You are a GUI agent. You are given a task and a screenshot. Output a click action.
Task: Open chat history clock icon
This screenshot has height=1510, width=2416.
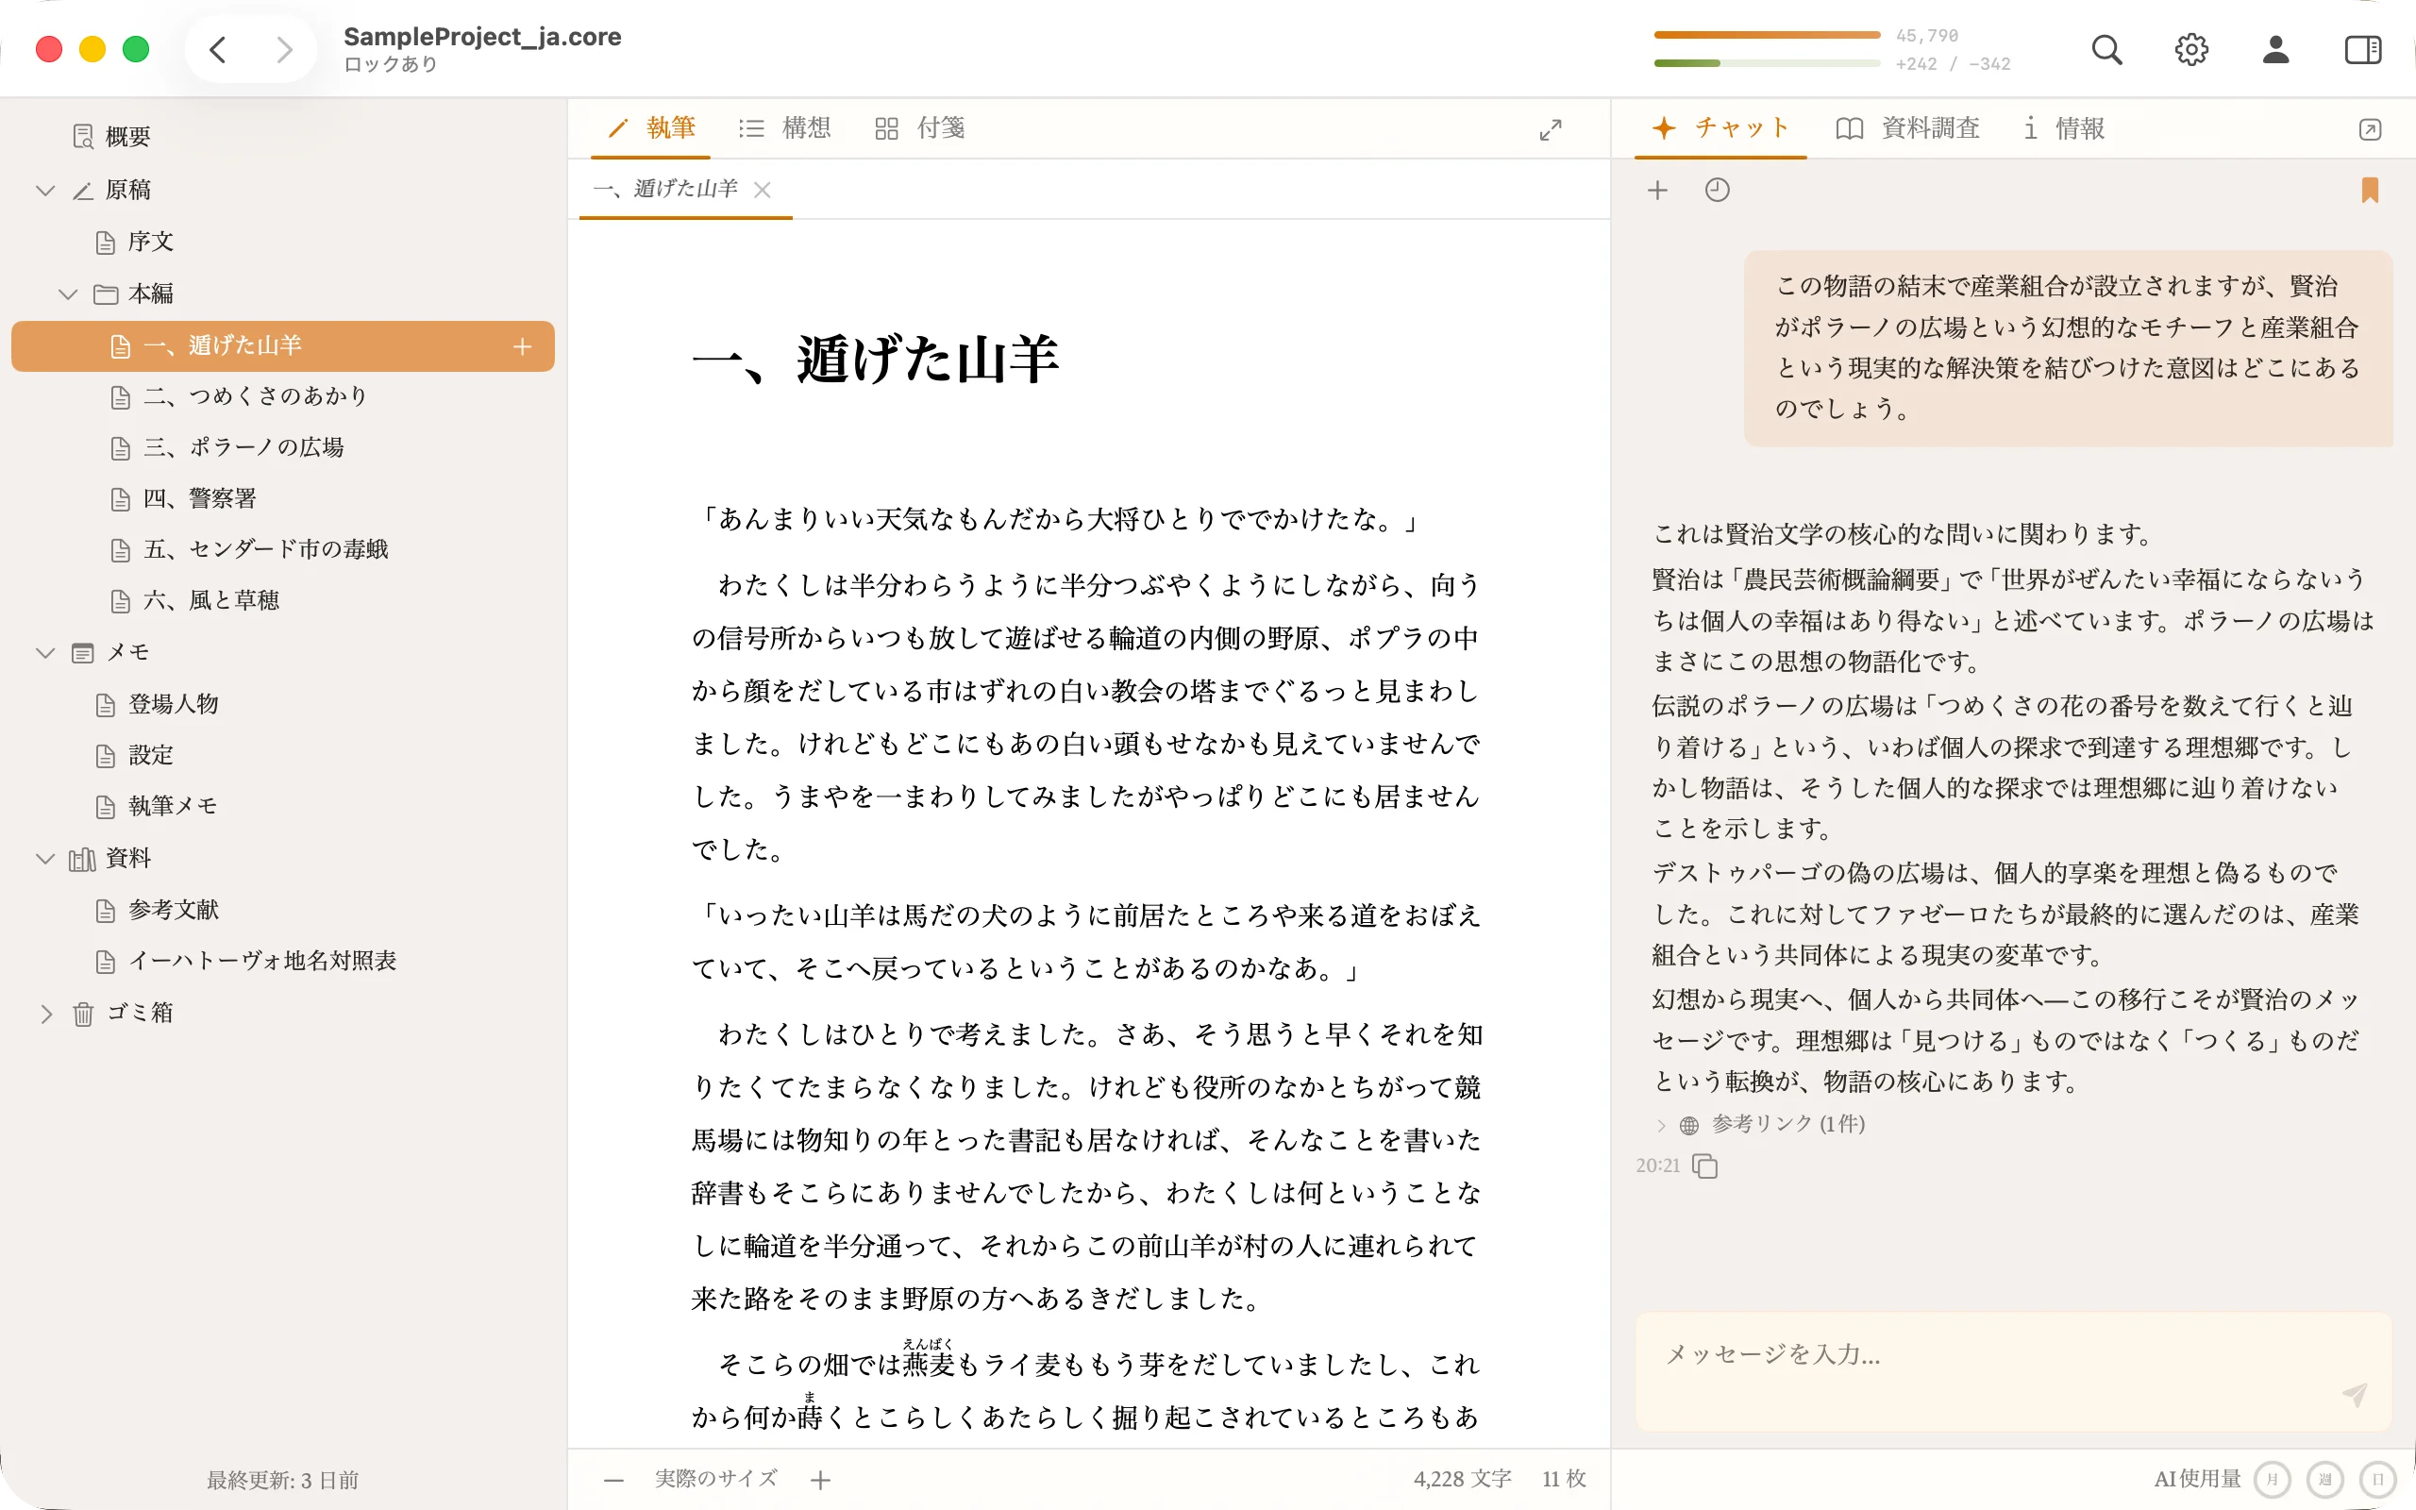pos(1718,190)
